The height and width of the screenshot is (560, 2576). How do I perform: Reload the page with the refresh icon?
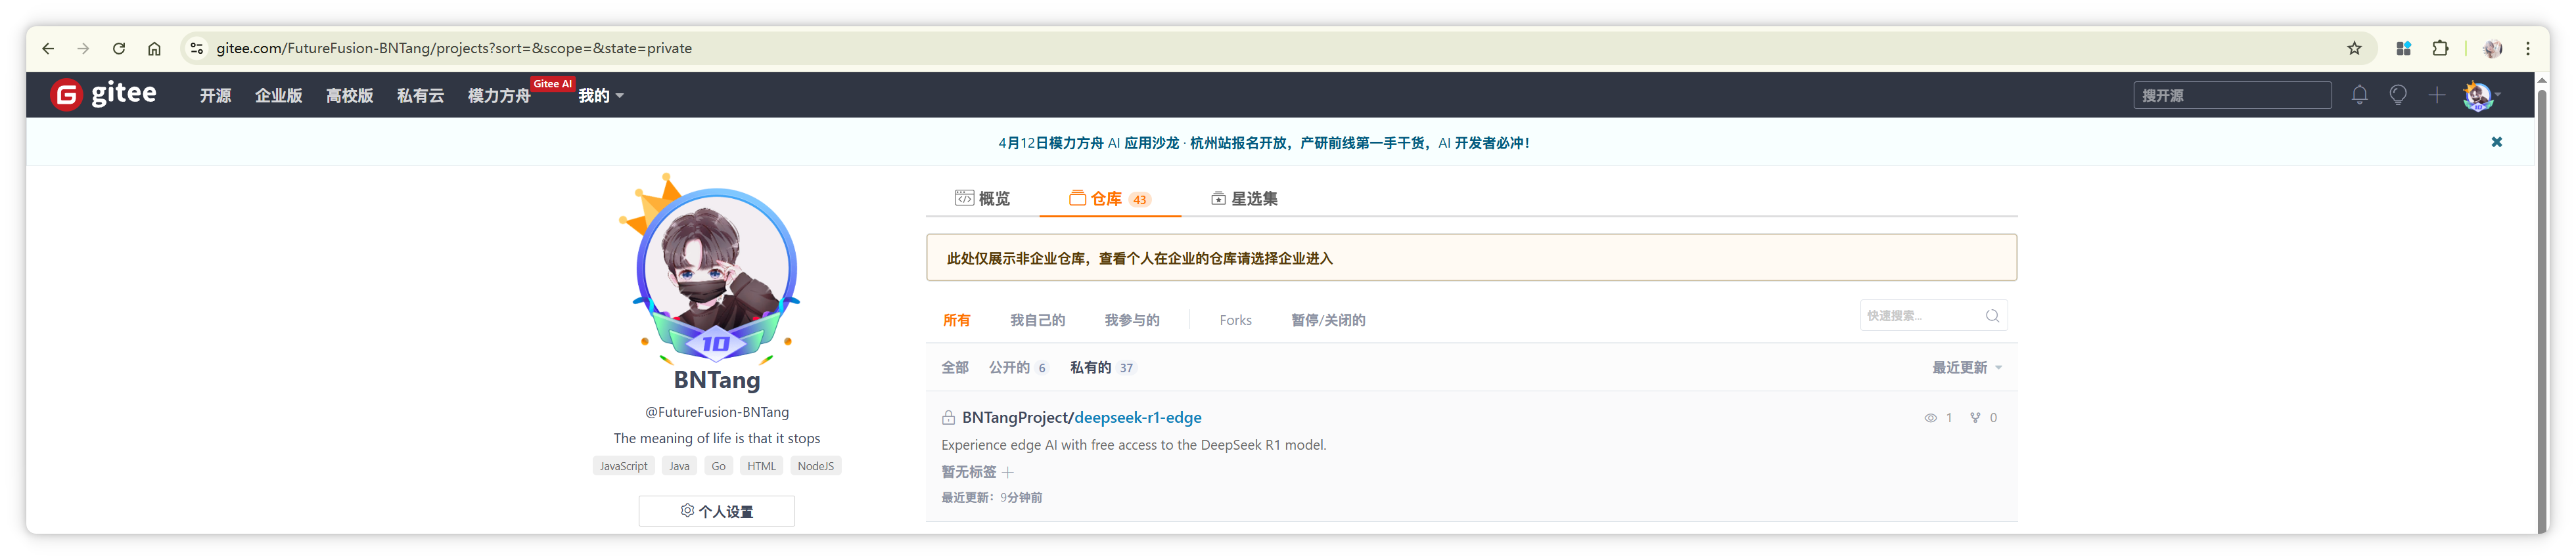pos(119,48)
